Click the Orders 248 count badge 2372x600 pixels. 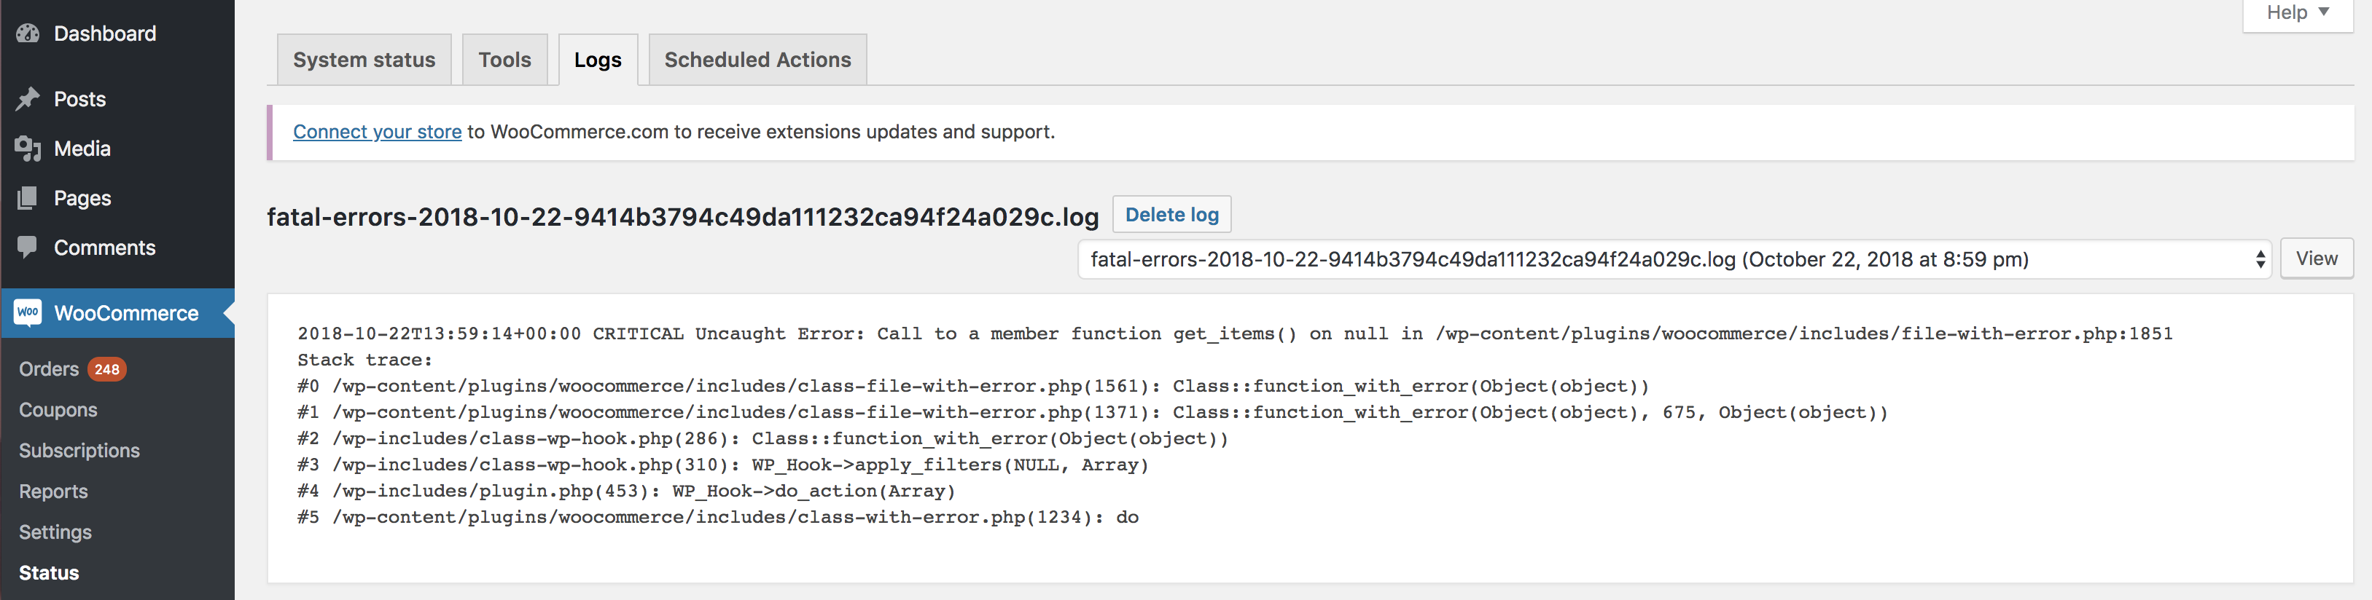click(x=107, y=369)
